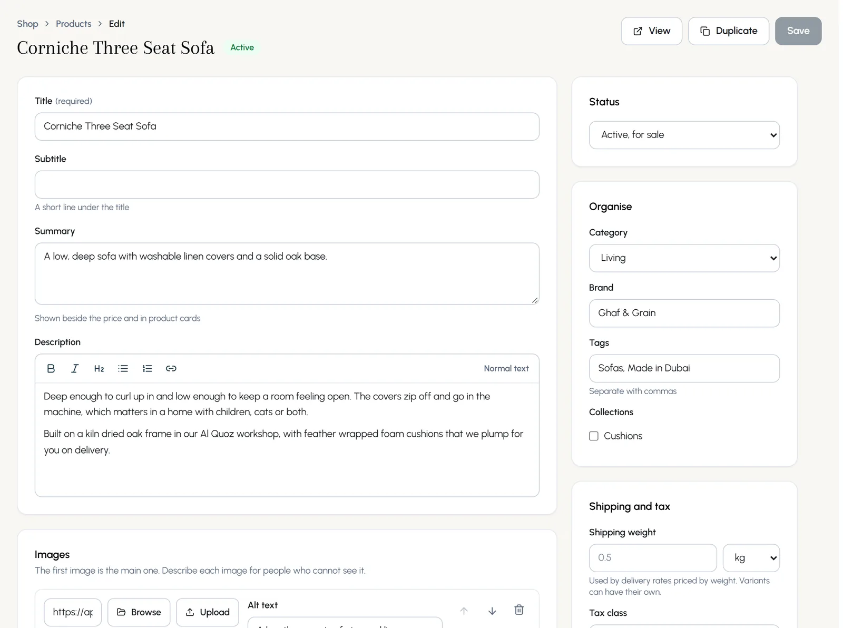
Task: Go to Products in the breadcrumb
Action: (74, 24)
